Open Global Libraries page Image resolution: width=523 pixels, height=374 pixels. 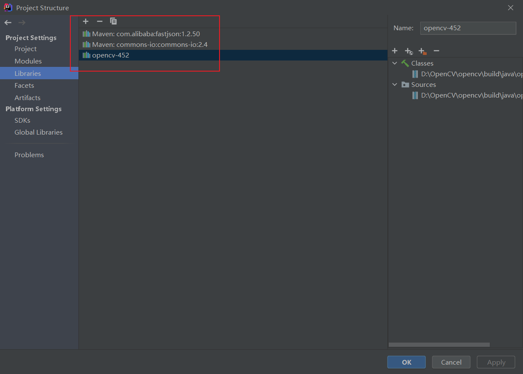38,132
